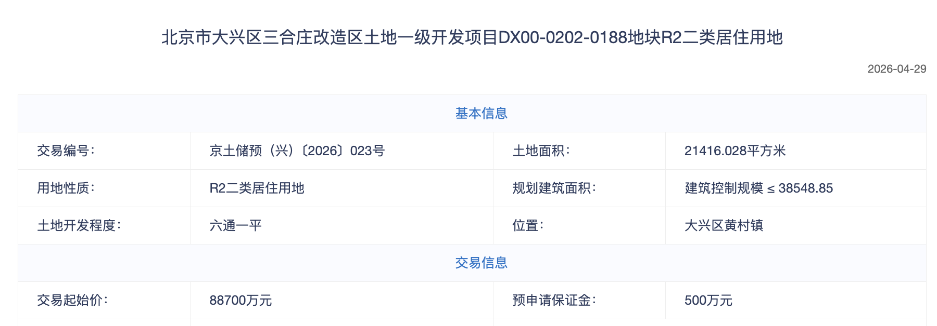Click the deposit amount 500万元
The width and height of the screenshot is (937, 326).
708,301
